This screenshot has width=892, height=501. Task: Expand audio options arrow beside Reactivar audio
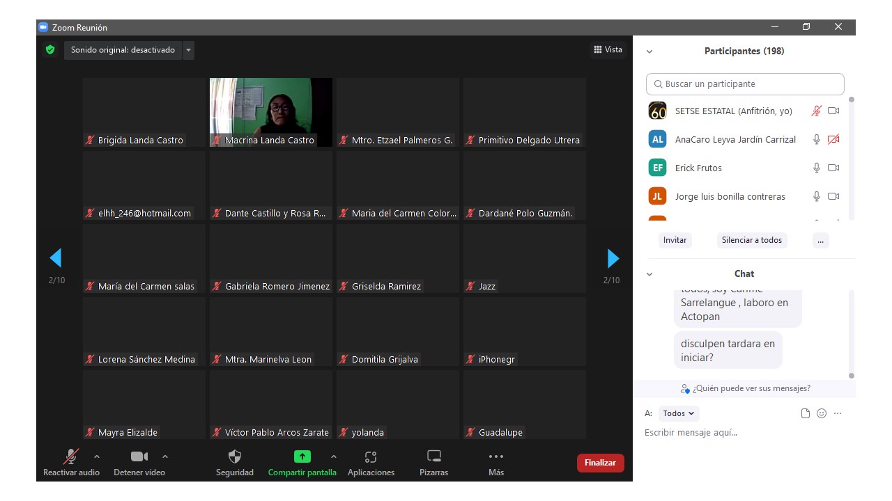click(97, 456)
